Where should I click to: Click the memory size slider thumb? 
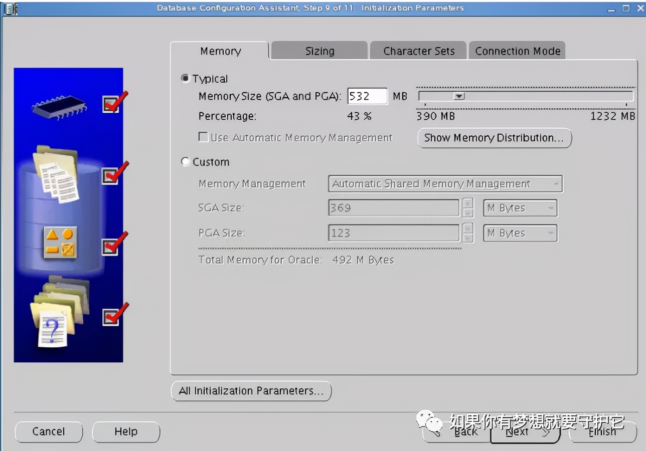[459, 96]
